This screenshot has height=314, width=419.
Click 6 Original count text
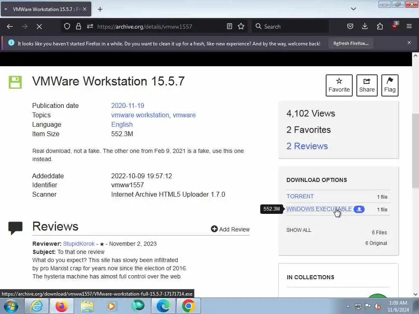376,243
